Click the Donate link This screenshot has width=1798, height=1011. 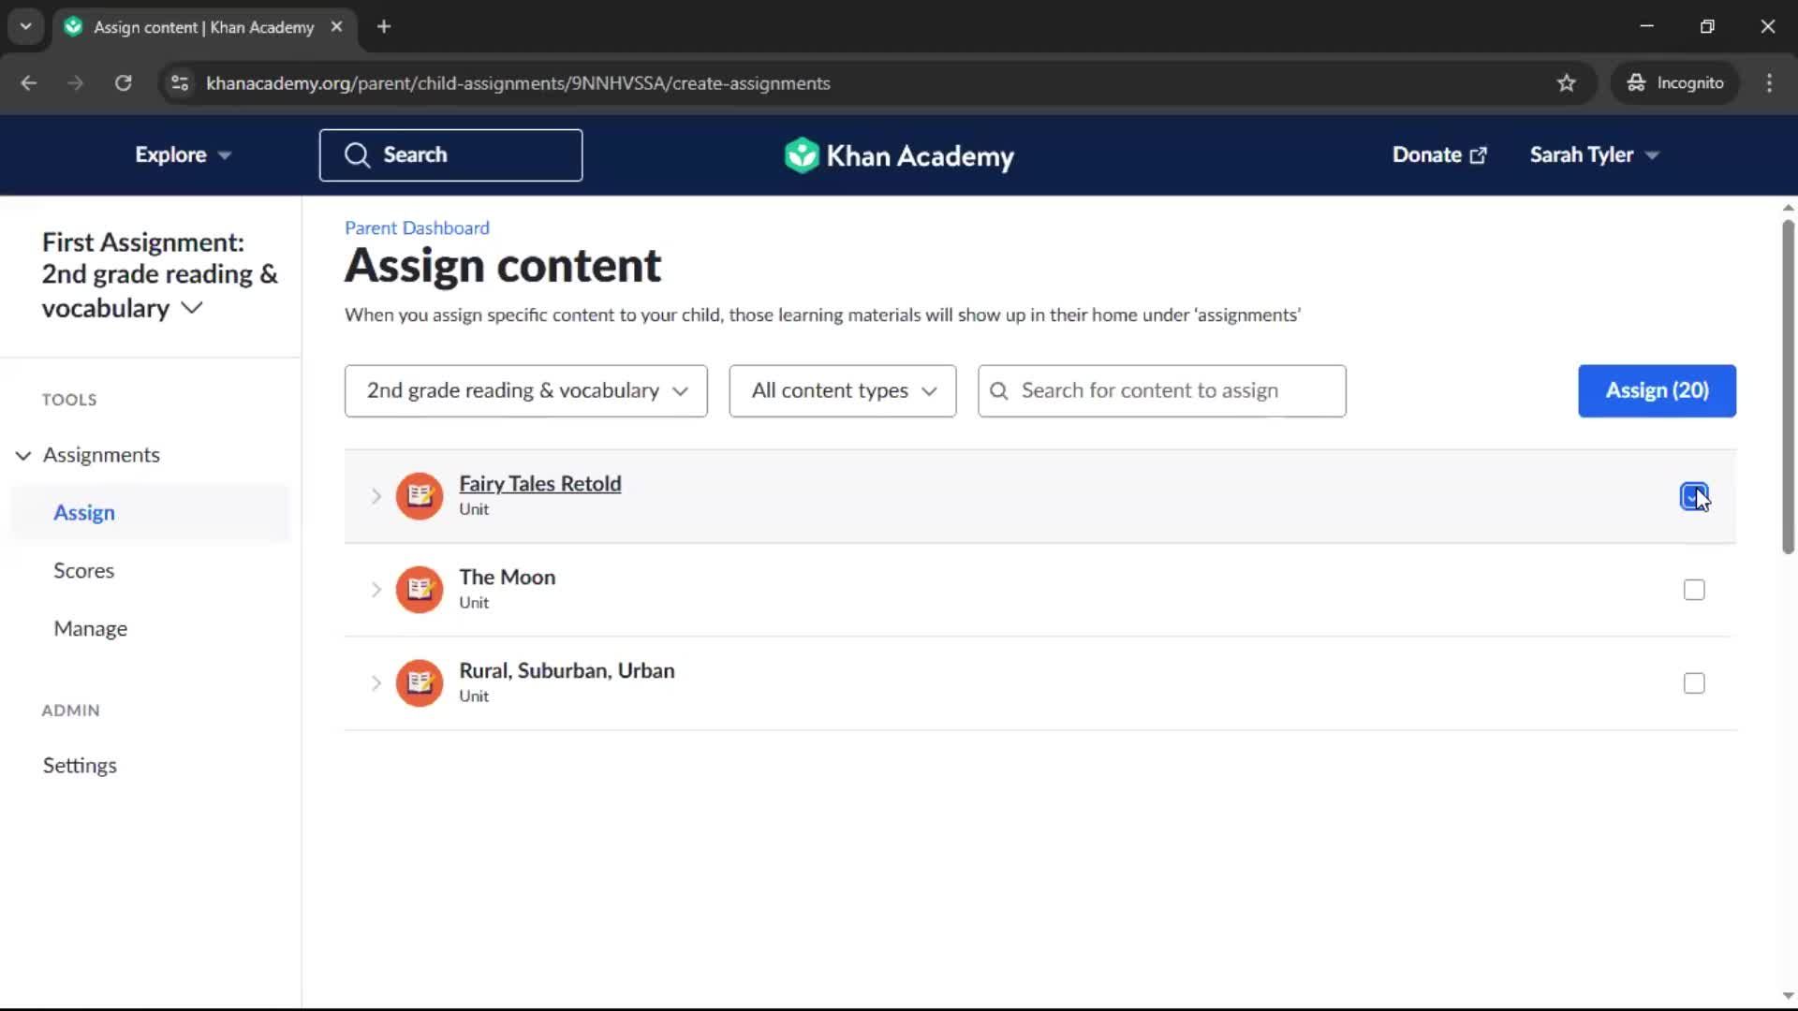(x=1438, y=155)
